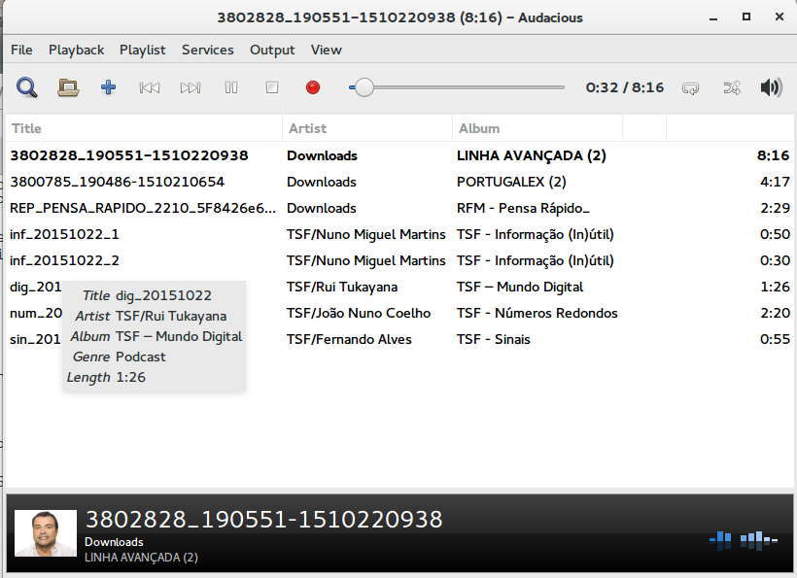Toggle repeat mode
This screenshot has height=578, width=797.
point(690,88)
